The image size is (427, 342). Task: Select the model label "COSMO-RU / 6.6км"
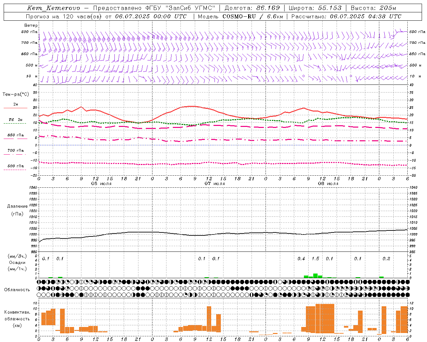point(253,16)
